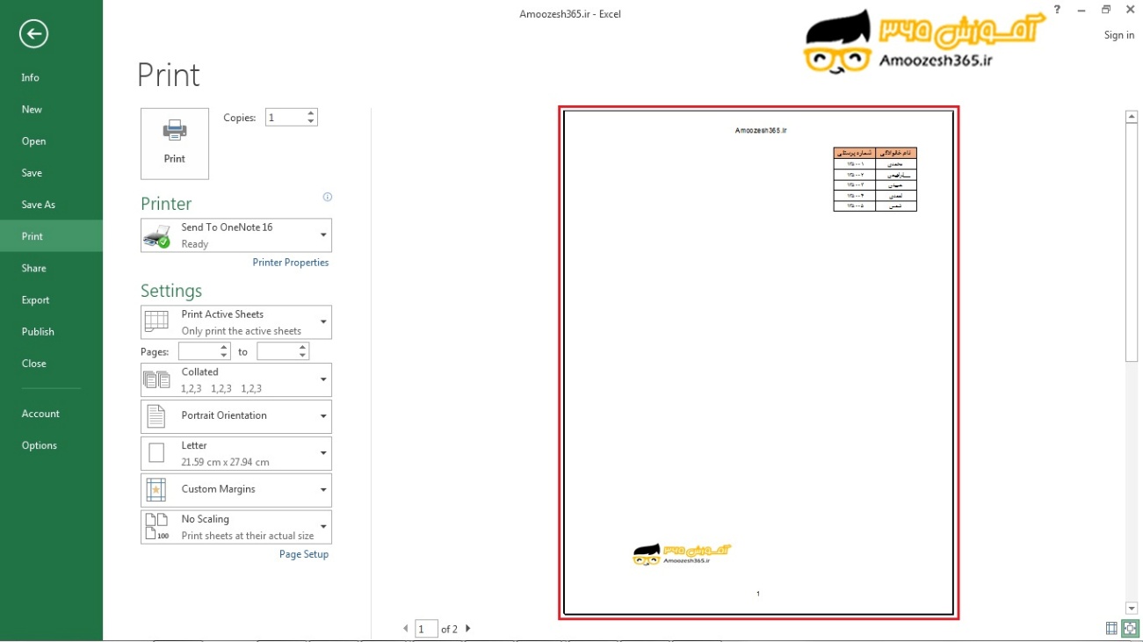This screenshot has width=1143, height=642.
Task: Click the preview vertical scrollbar down arrow
Action: pyautogui.click(x=1132, y=609)
